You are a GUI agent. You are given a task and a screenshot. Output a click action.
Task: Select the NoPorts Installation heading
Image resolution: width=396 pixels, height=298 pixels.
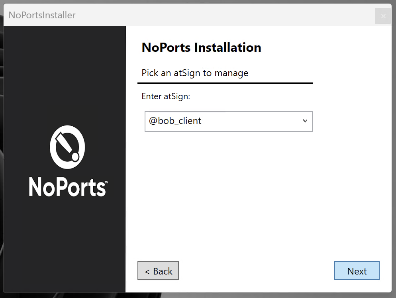coord(201,47)
